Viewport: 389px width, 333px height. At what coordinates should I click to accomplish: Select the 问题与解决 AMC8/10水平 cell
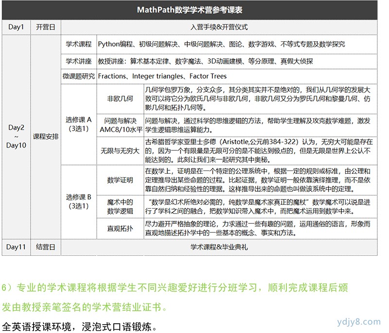pyautogui.click(x=120, y=125)
